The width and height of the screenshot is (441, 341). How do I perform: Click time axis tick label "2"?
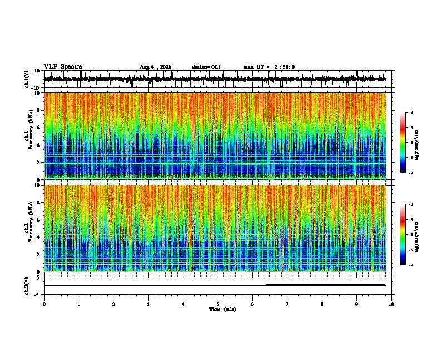click(x=114, y=304)
